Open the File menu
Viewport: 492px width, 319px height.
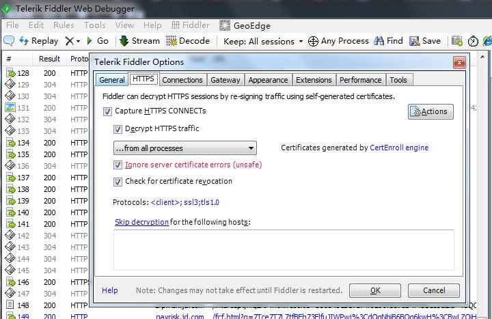tap(12, 25)
